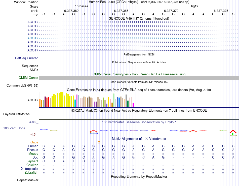Click the SNPs label under Sequences
The width and height of the screenshot is (239, 186).
click(x=34, y=70)
